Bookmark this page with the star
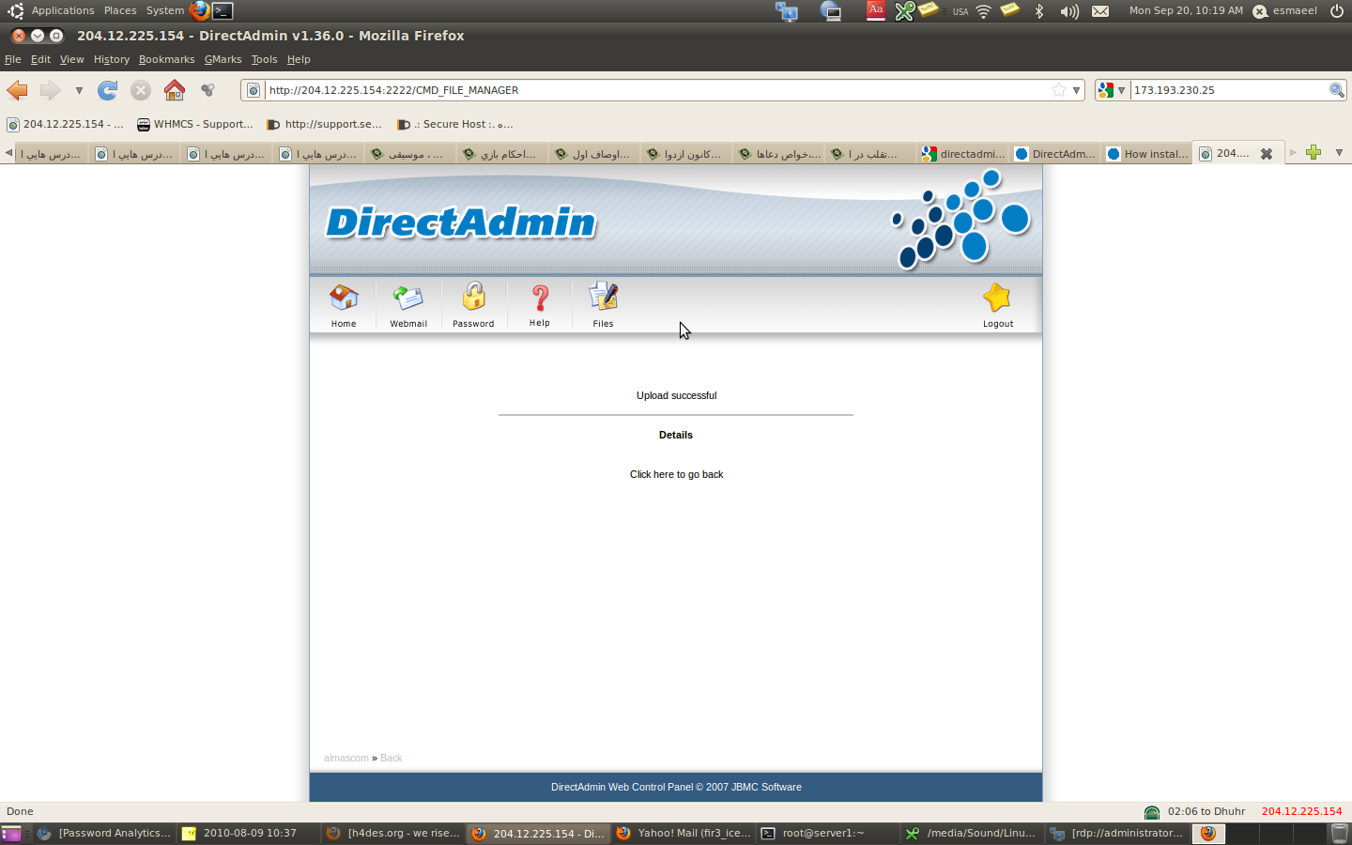 (1059, 90)
